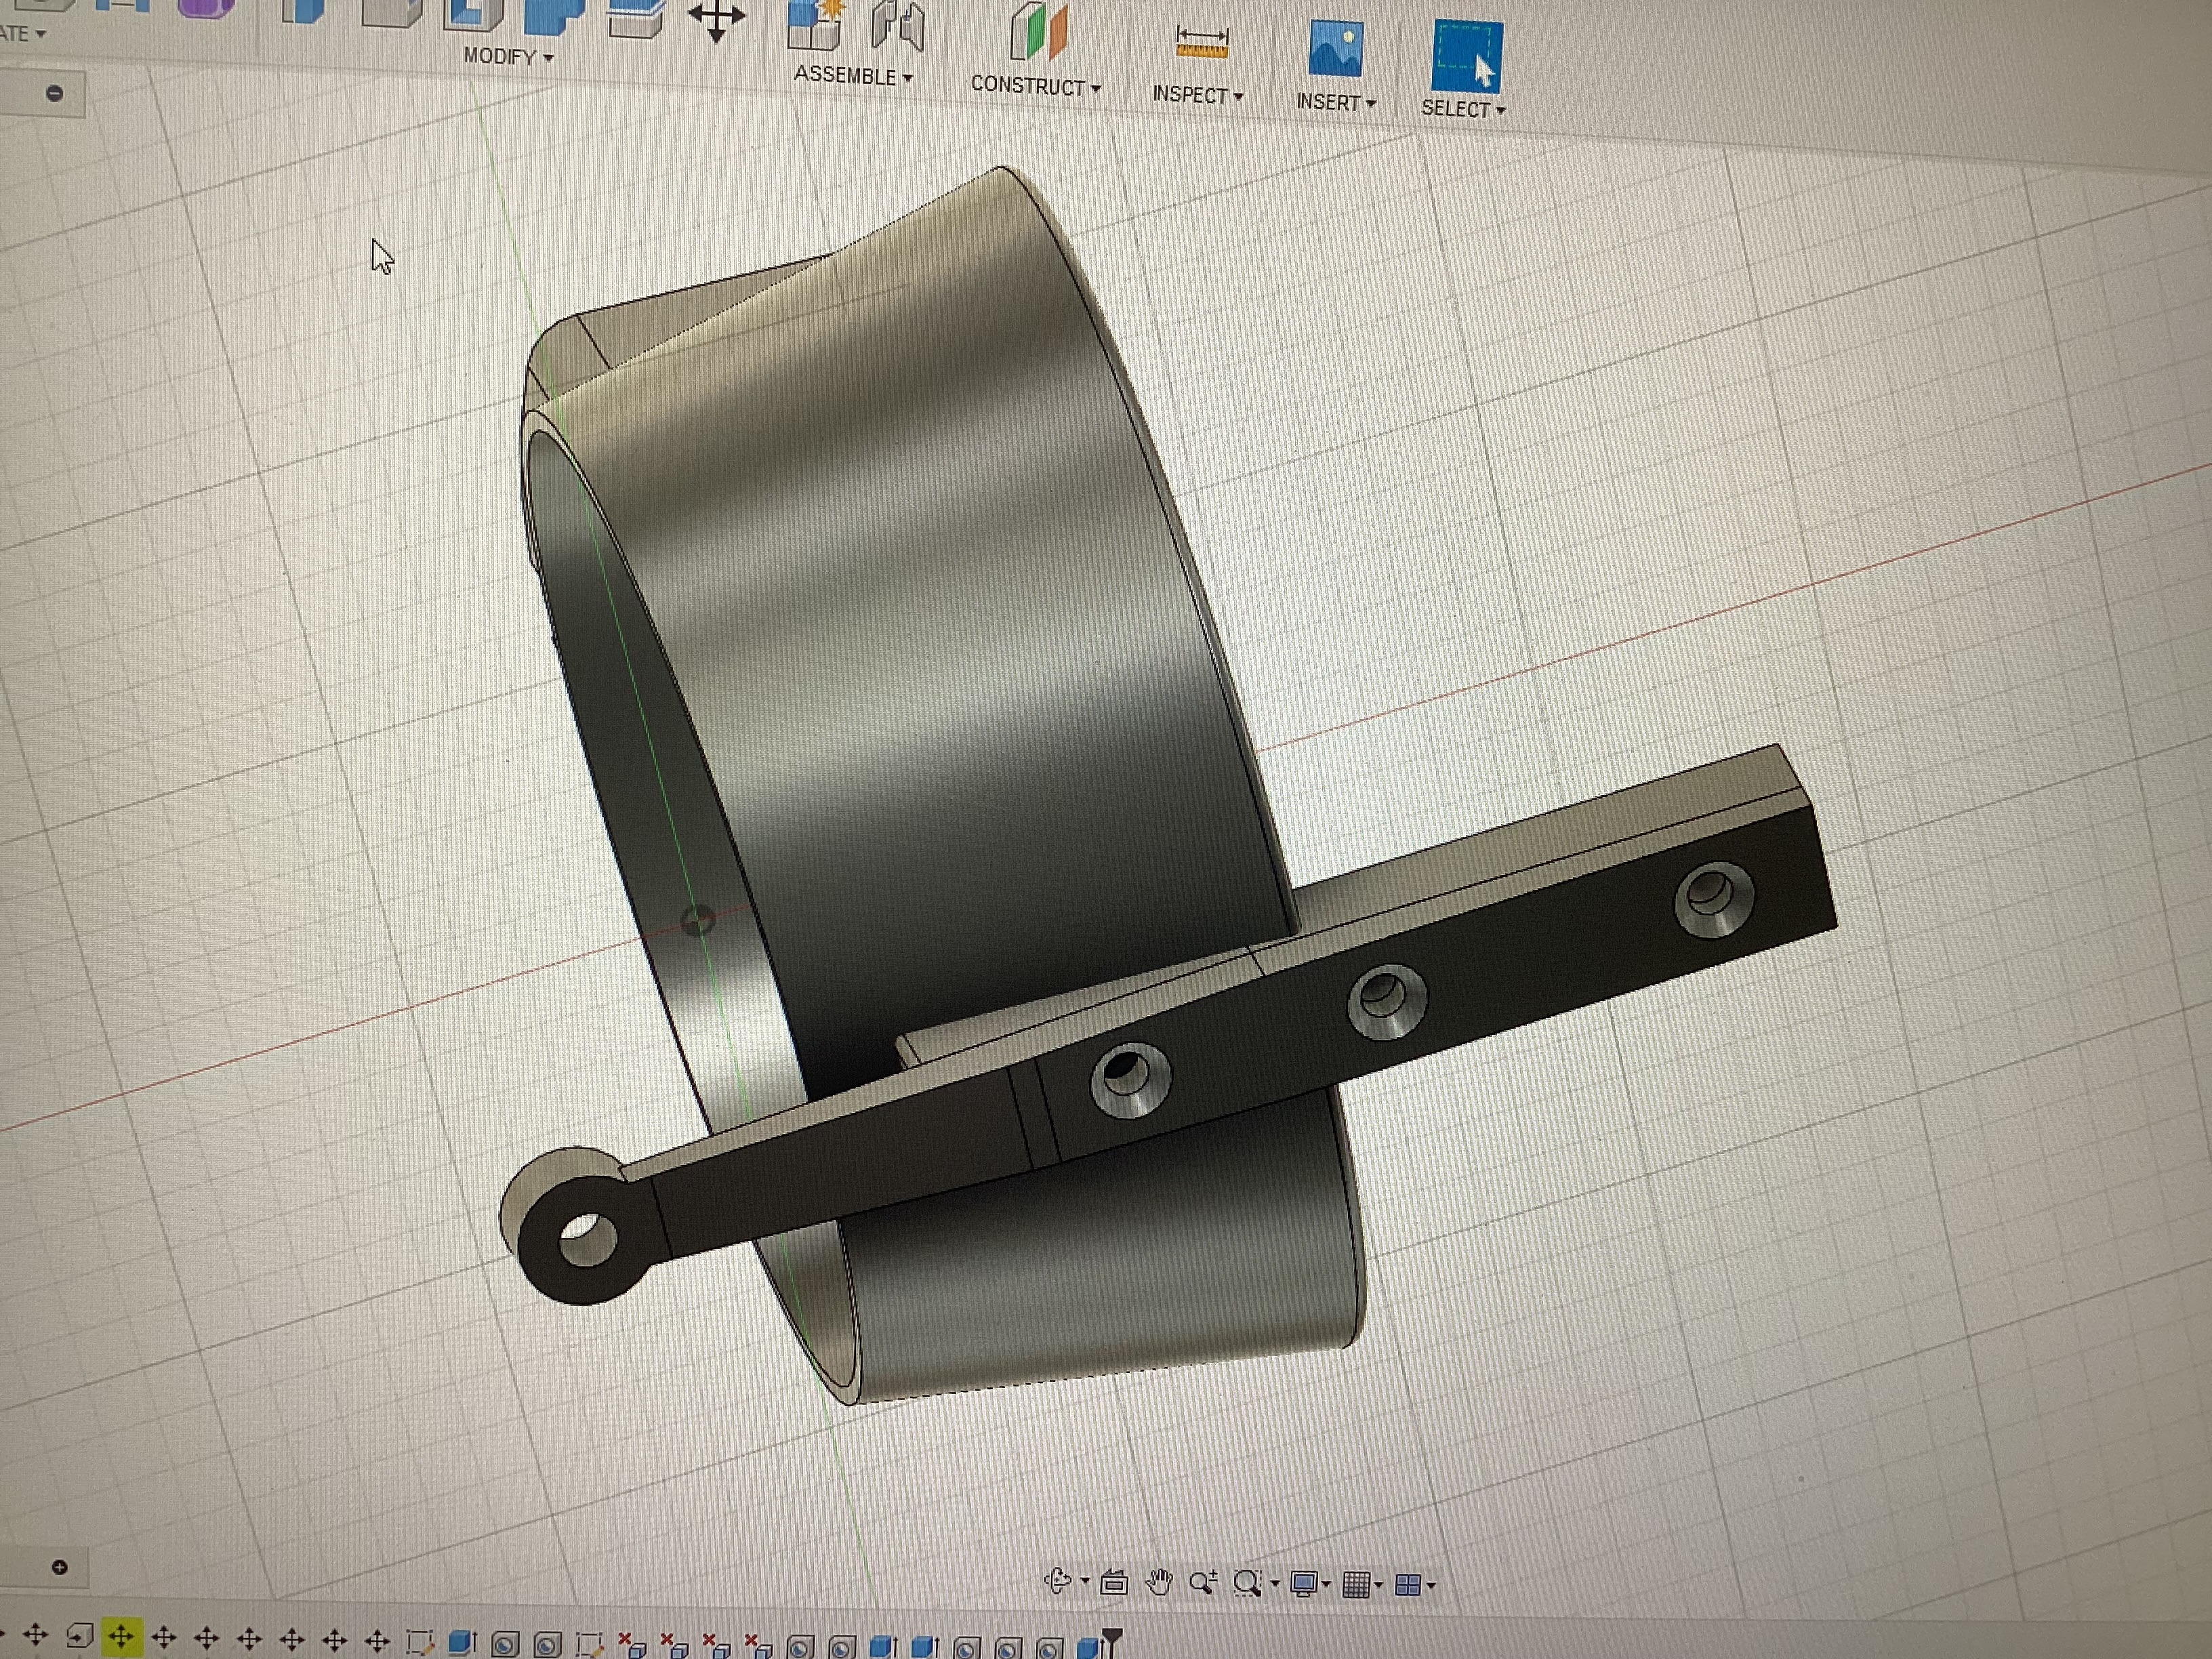Open the ASSEMBLE dropdown menu
The image size is (2212, 1659).
click(x=853, y=76)
